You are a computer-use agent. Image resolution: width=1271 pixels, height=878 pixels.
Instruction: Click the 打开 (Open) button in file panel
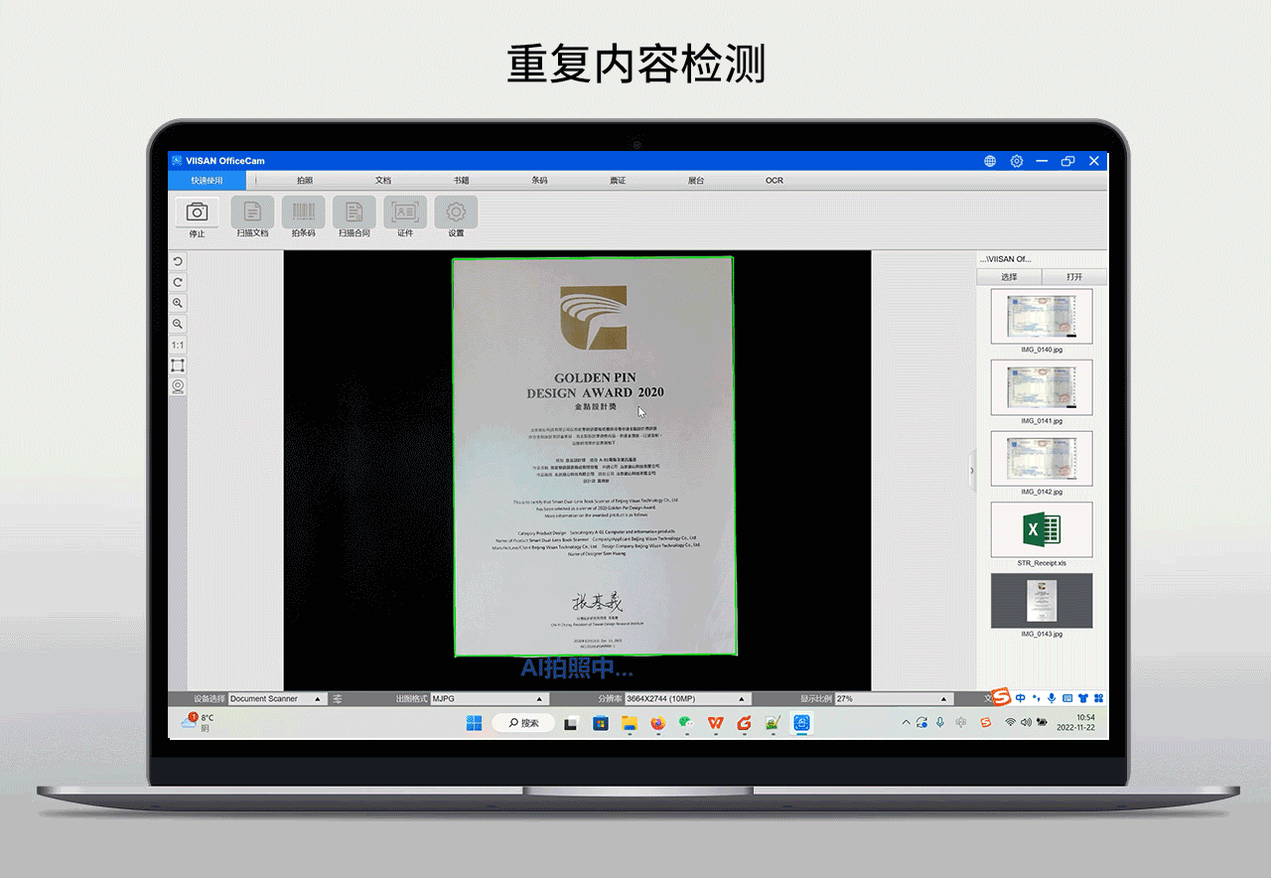tap(1074, 277)
